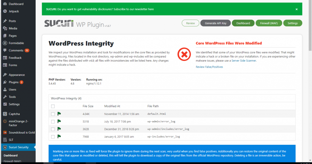This screenshot has width=312, height=164.
Task: Toggle the select-all checkbox in table header
Action: pyautogui.click(x=53, y=106)
